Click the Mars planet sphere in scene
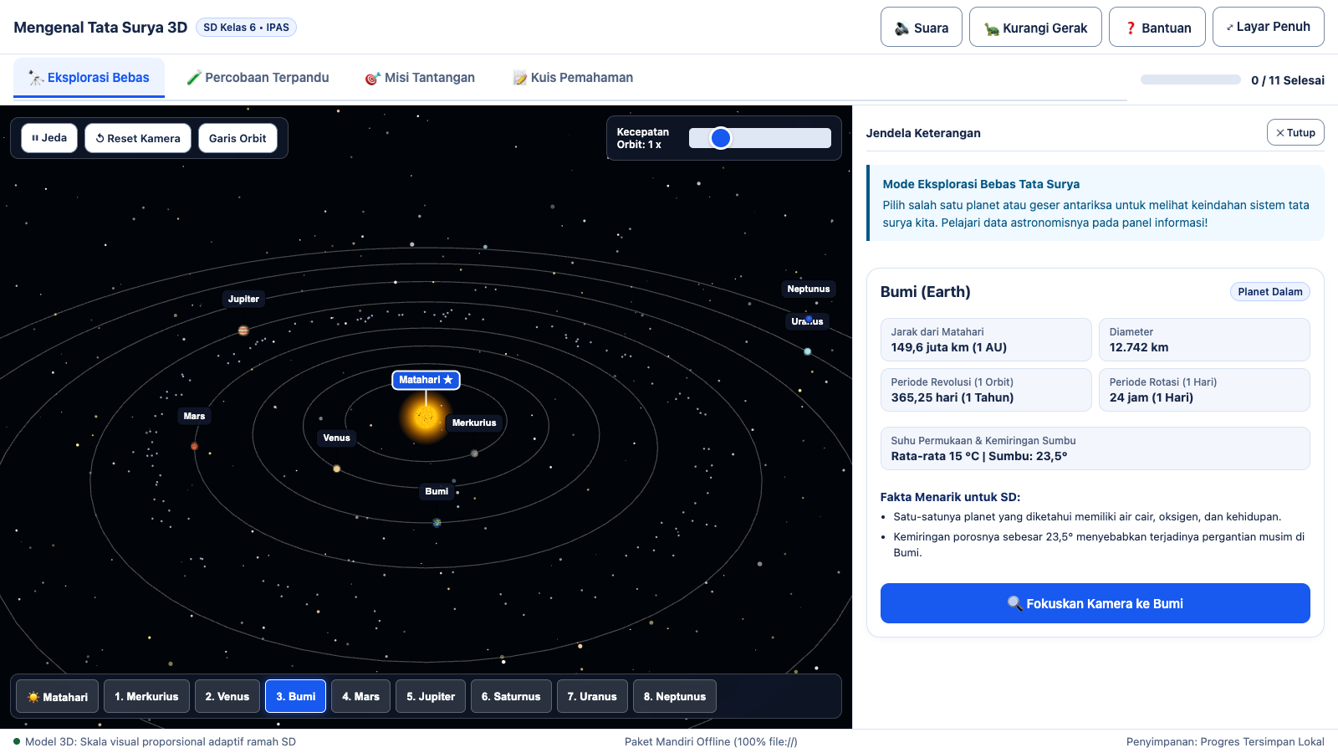This screenshot has width=1338, height=753. pos(194,446)
